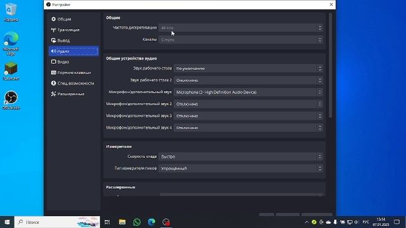Open the taskbar clock and date
The image size is (406, 228).
click(x=381, y=222)
